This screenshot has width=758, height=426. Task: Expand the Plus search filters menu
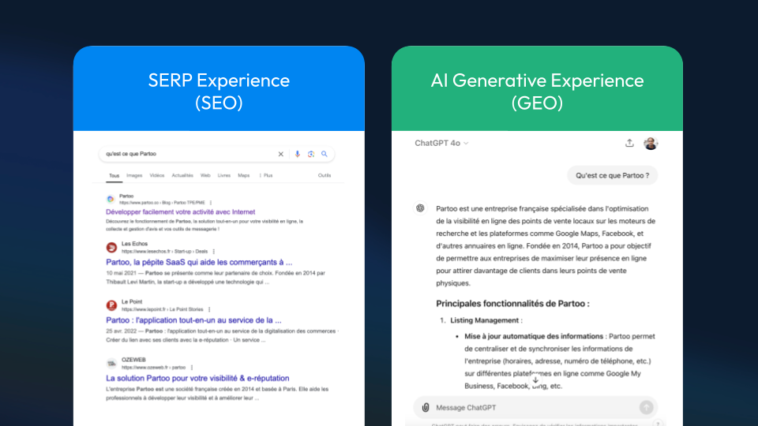coord(266,175)
